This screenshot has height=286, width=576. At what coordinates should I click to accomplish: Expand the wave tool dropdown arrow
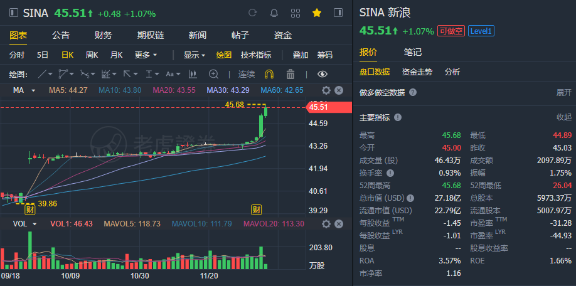pyautogui.click(x=93, y=74)
